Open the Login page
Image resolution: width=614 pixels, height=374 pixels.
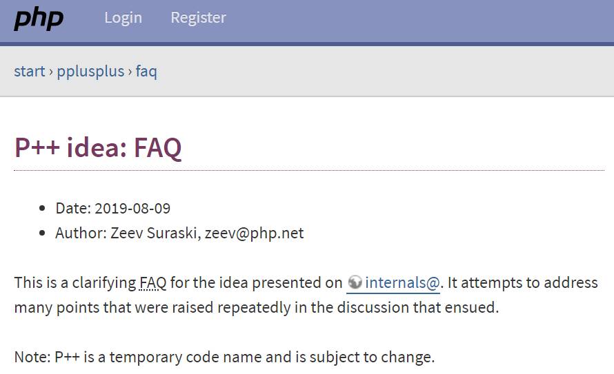point(123,18)
